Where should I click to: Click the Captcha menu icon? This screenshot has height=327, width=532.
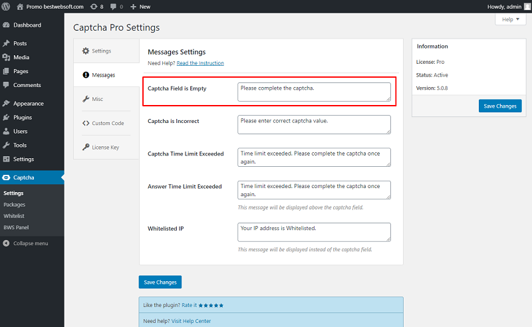click(6, 177)
